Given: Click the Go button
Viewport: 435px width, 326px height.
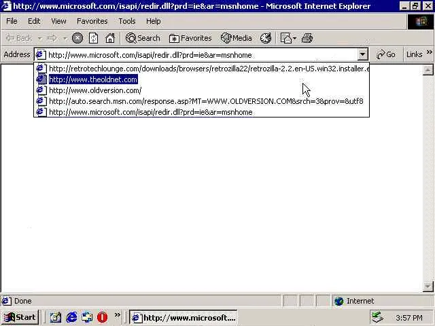Looking at the screenshot, I should click(x=386, y=54).
